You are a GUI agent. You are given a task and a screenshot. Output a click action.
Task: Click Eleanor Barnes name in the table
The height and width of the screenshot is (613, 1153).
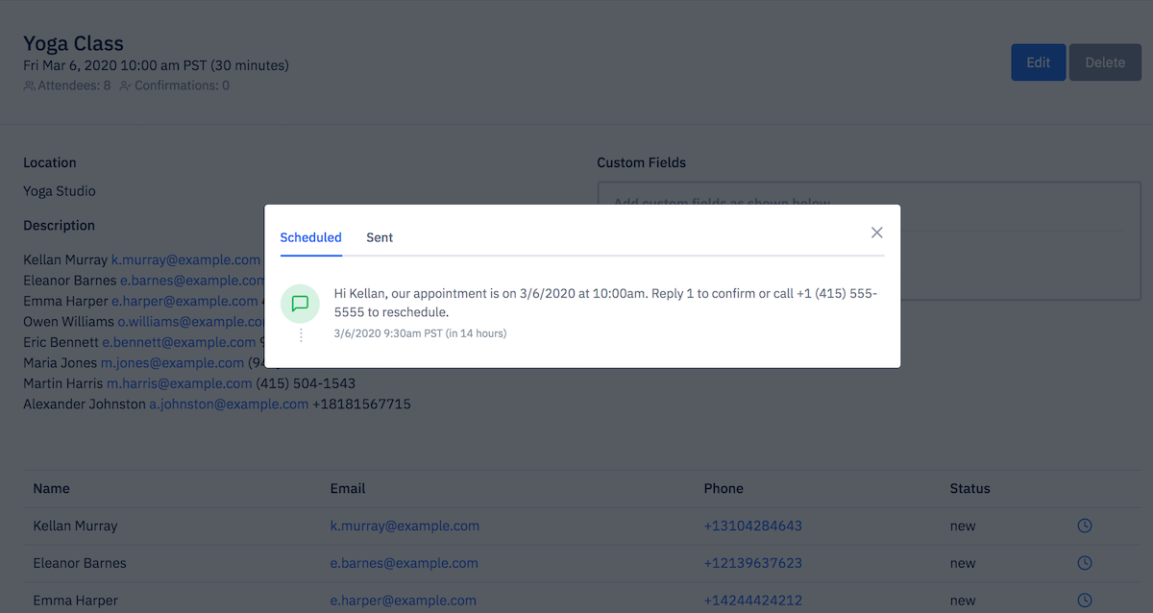(80, 563)
